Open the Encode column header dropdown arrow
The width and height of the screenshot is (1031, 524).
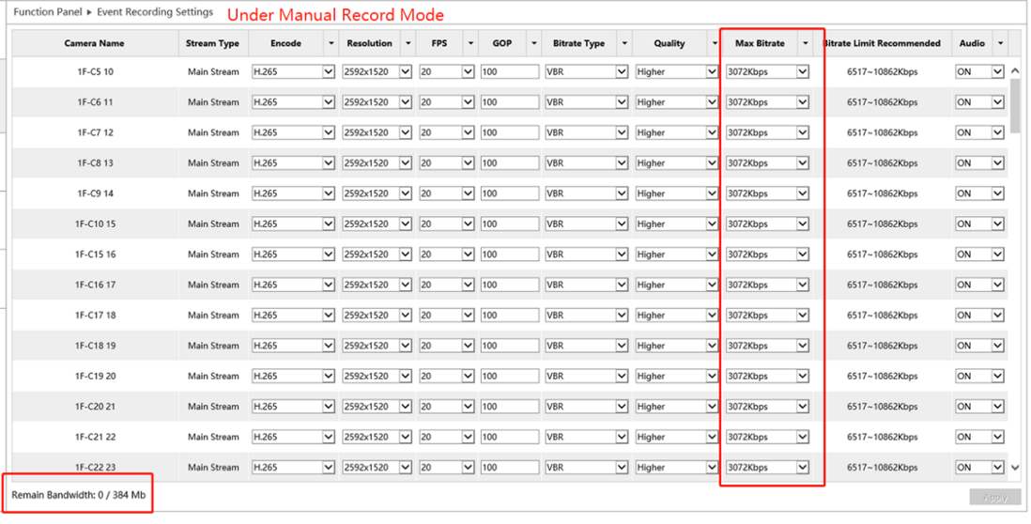click(331, 43)
